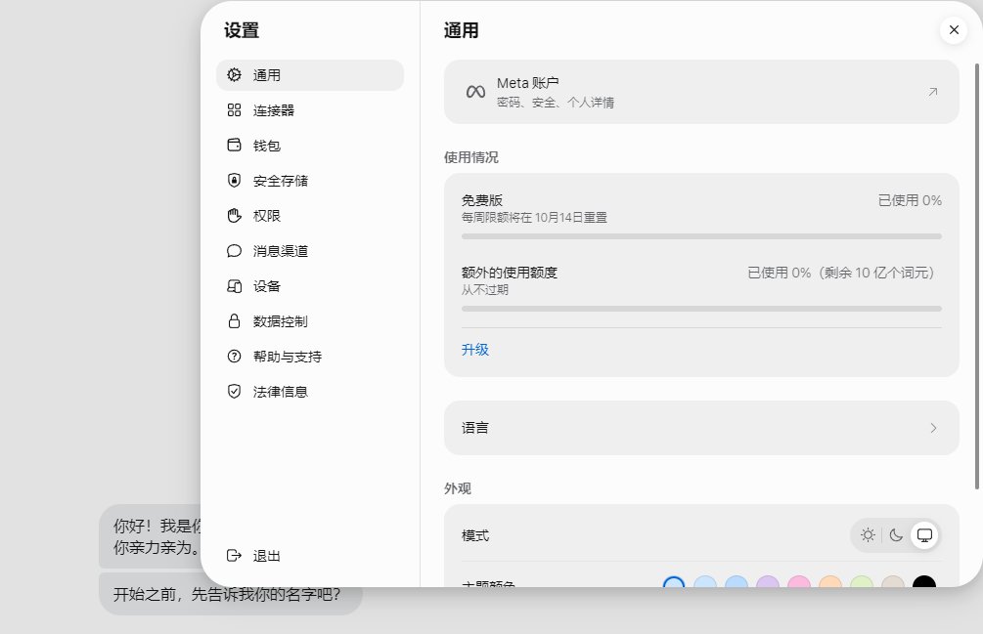The width and height of the screenshot is (983, 634).
Task: Switch to dark mode moon icon
Action: click(x=896, y=535)
